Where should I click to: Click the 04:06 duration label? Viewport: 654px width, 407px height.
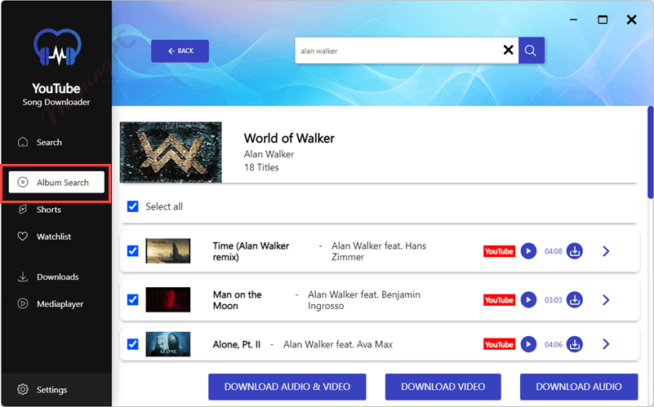coord(553,344)
